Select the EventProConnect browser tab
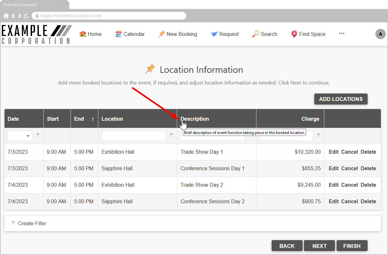This screenshot has height=255, width=388. (34, 5)
